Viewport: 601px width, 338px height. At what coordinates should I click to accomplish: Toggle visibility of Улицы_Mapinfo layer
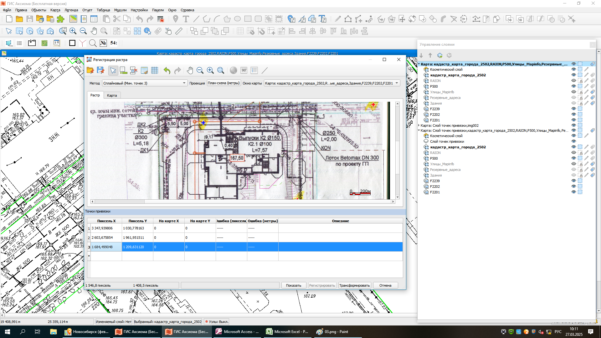click(x=573, y=92)
